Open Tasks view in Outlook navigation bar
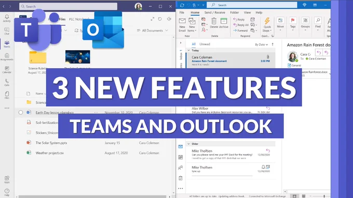353x198 pixels. pyautogui.click(x=181, y=178)
